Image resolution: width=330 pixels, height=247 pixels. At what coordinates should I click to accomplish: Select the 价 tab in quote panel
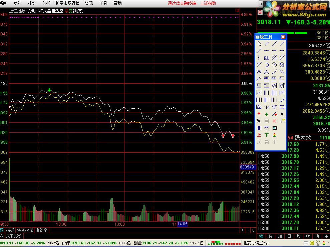pos(271,236)
